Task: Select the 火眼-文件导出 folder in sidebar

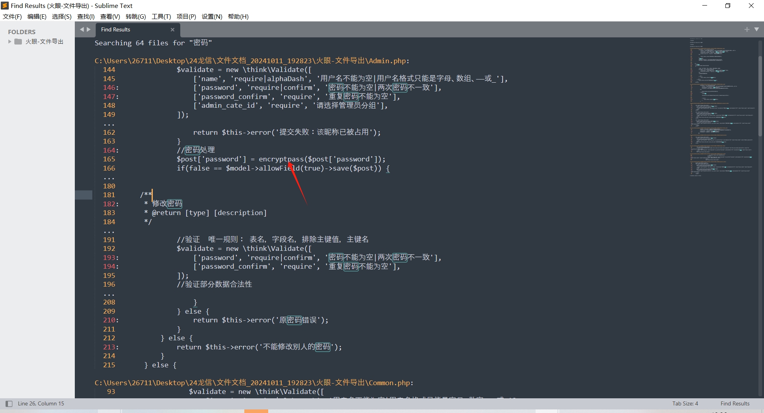Action: [x=44, y=42]
